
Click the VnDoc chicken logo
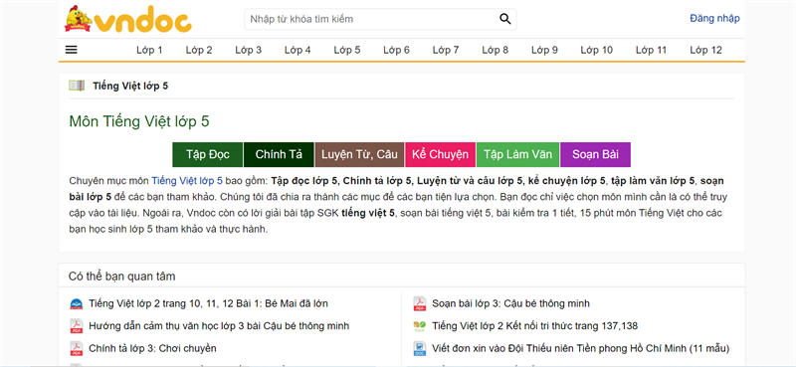(128, 20)
